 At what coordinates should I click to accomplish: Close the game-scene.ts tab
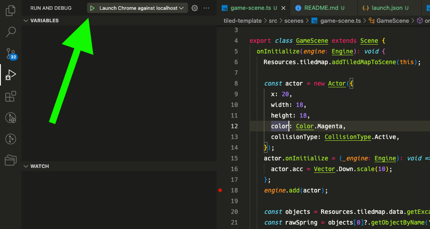[284, 8]
